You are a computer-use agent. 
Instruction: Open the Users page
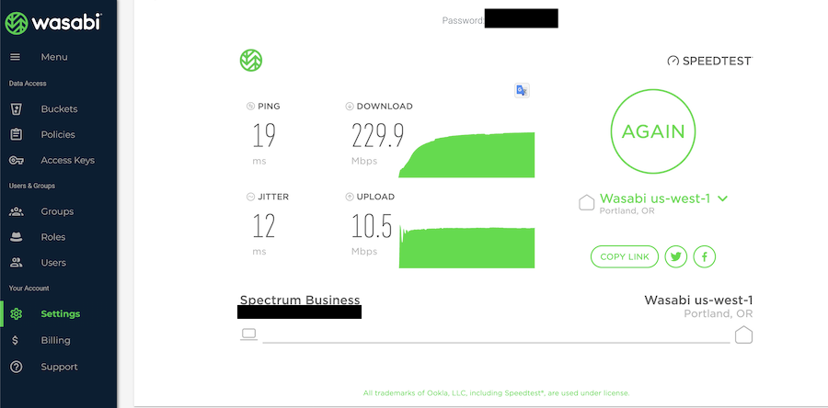53,263
